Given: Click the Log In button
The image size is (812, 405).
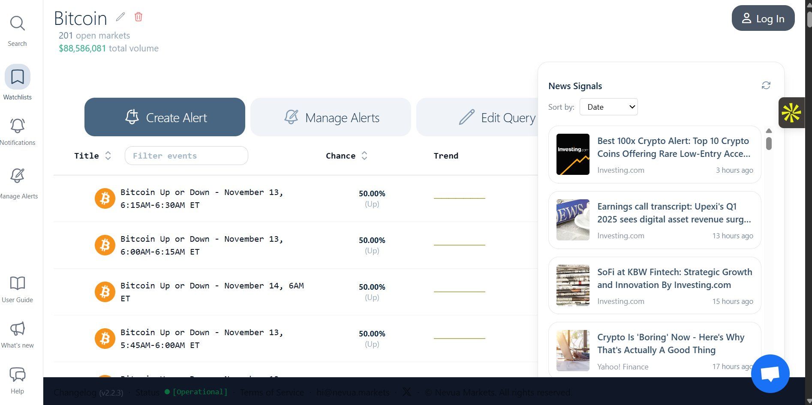Looking at the screenshot, I should 763,18.
